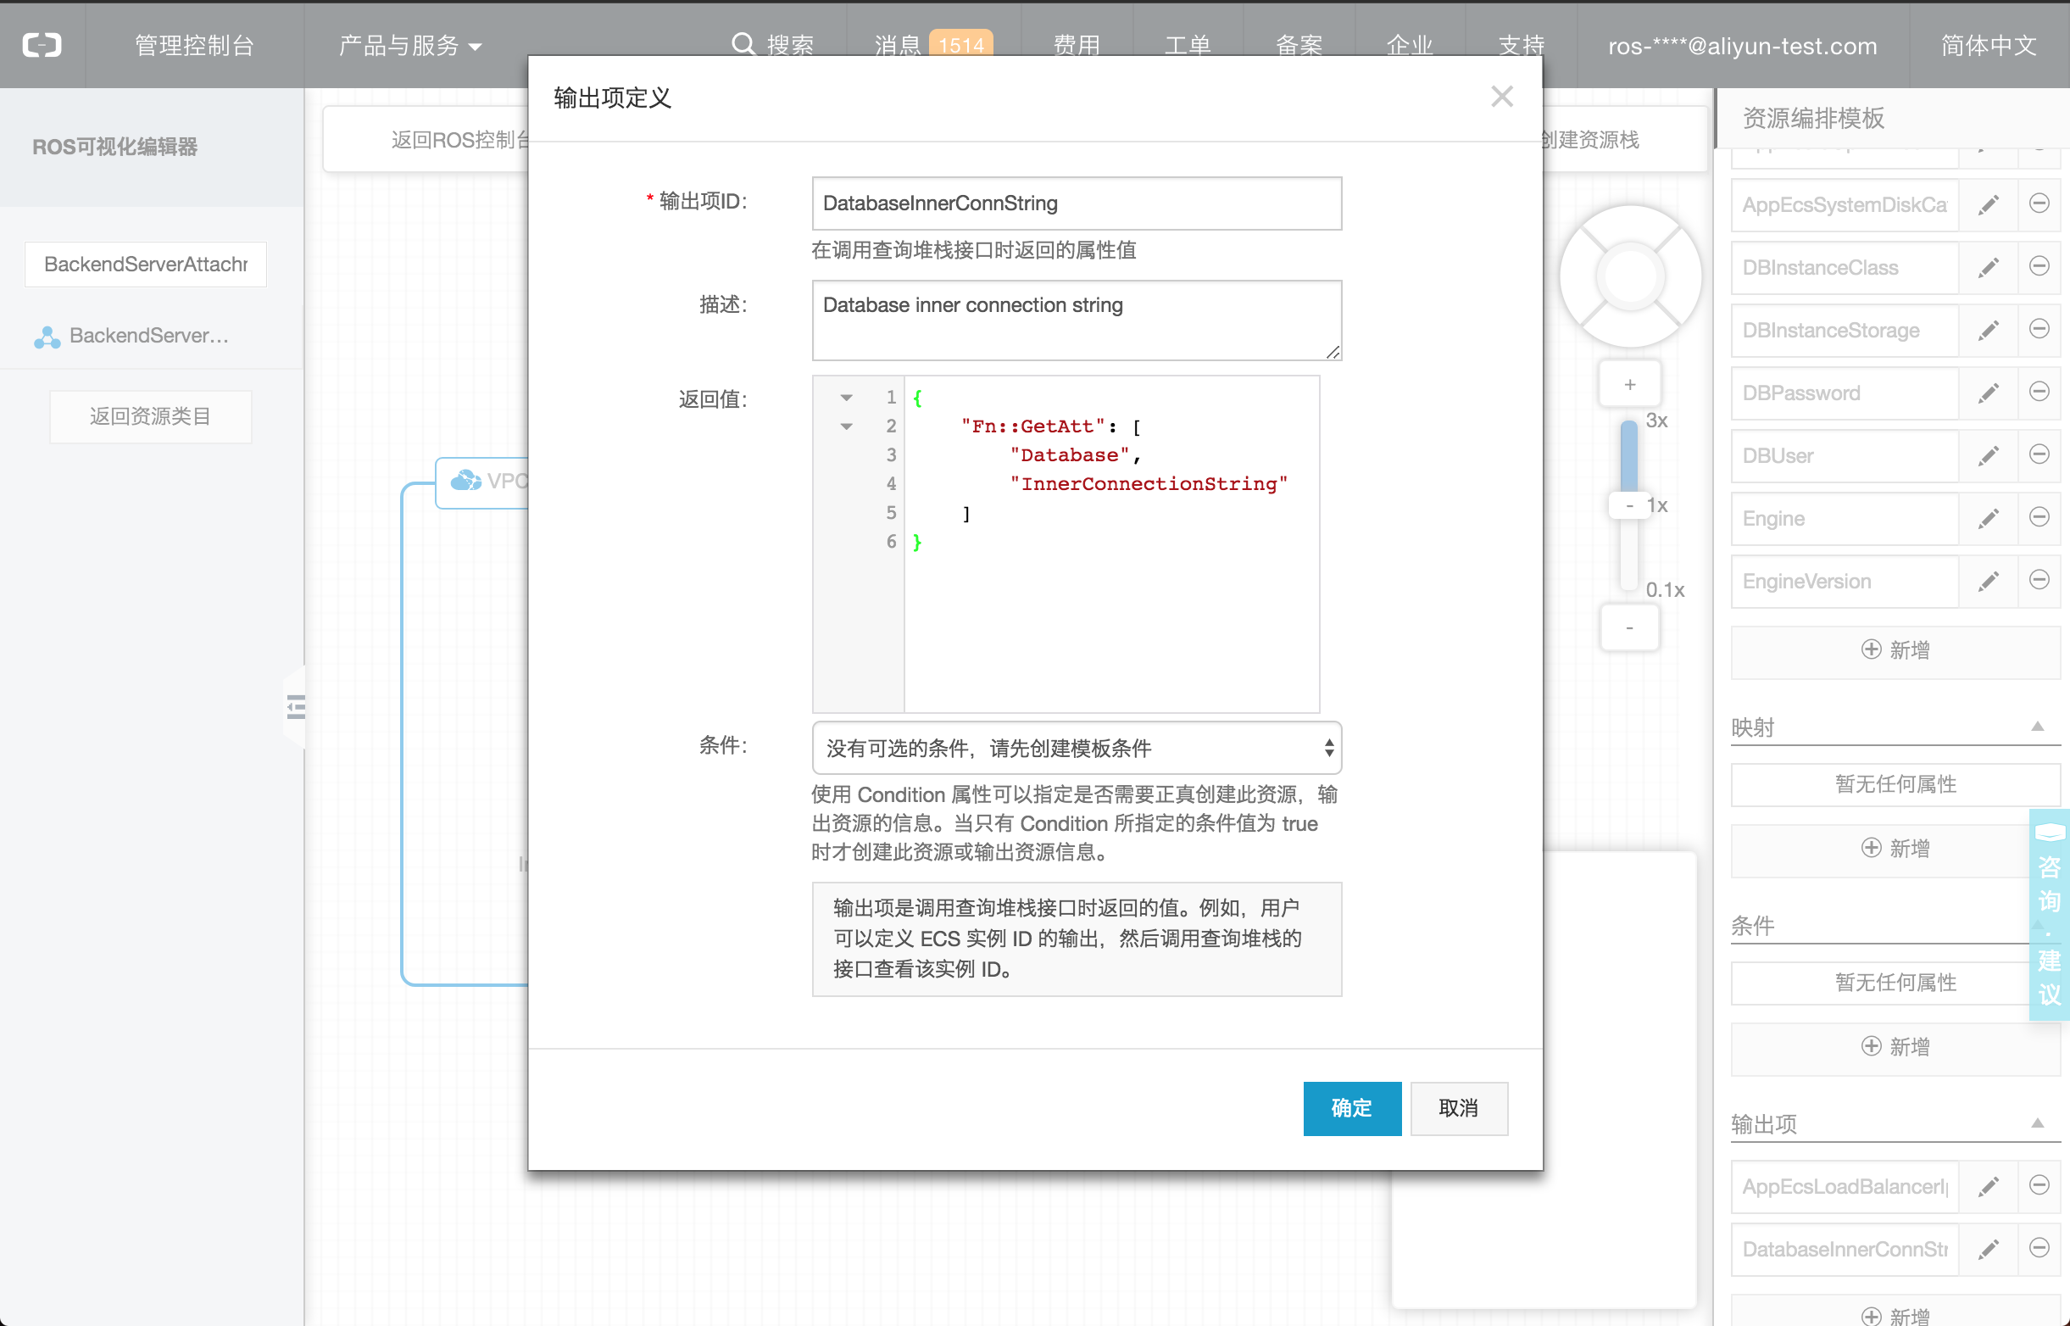Click the canvas pan navigation wheel
This screenshot has width=2070, height=1326.
[x=1630, y=276]
